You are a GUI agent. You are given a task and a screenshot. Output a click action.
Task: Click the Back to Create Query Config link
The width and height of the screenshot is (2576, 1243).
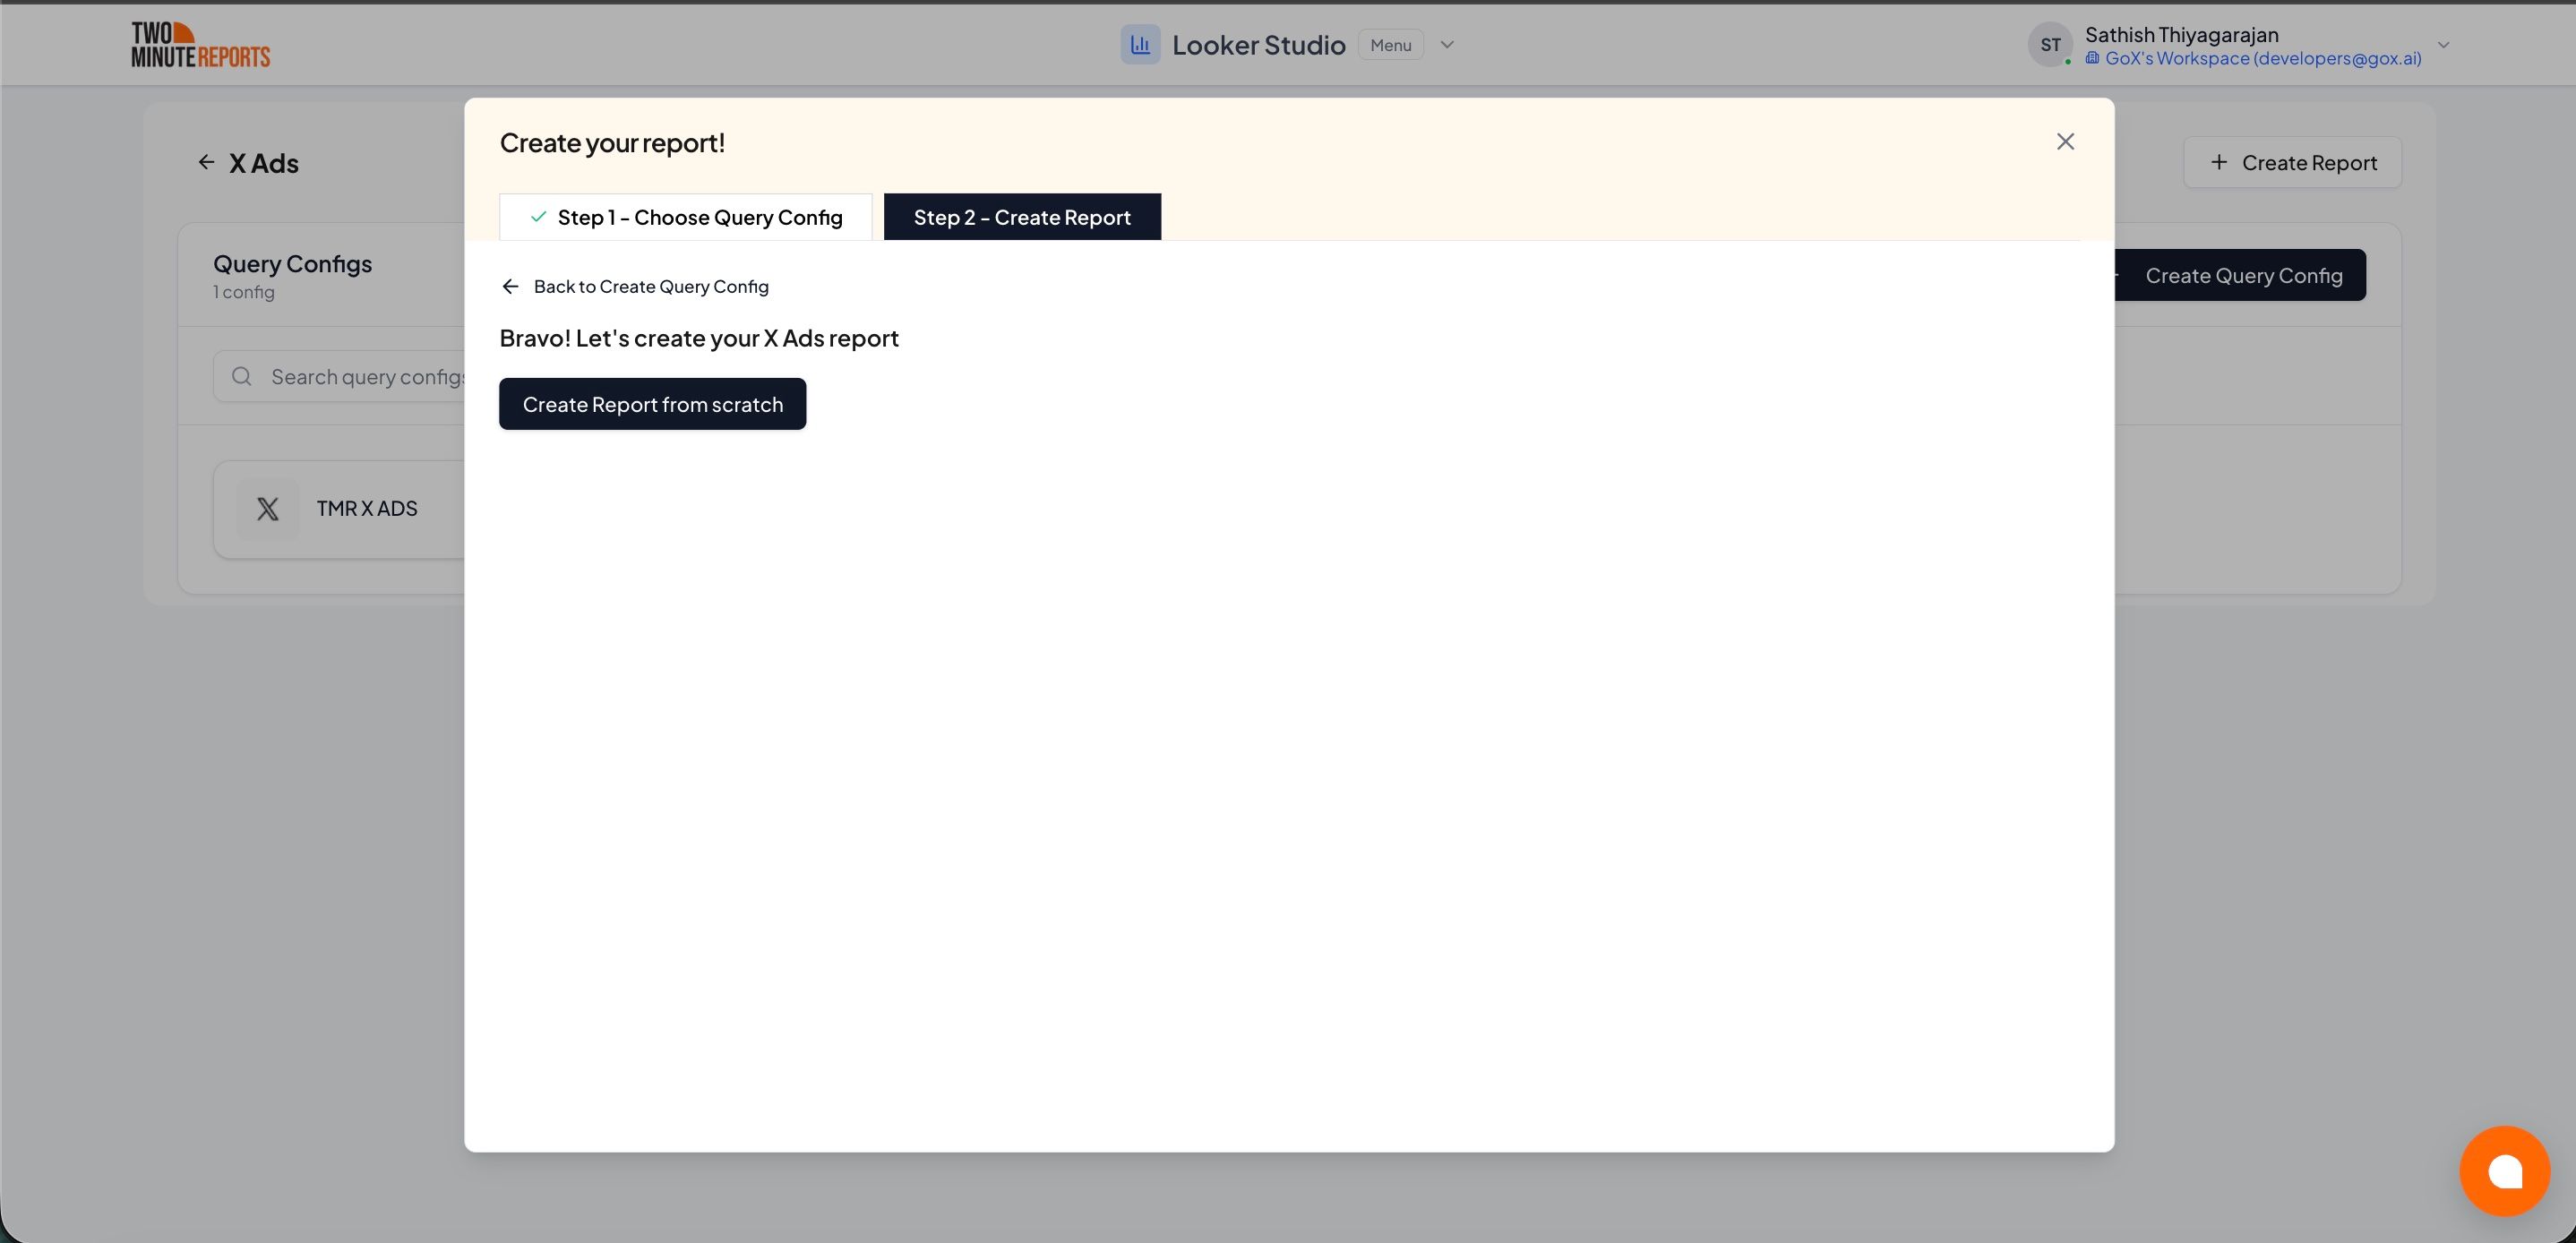[651, 286]
